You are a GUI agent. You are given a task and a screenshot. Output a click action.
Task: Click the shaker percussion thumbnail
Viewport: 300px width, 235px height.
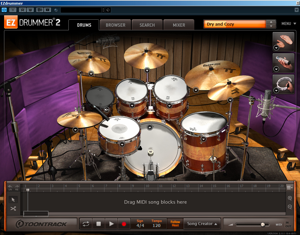point(283,63)
